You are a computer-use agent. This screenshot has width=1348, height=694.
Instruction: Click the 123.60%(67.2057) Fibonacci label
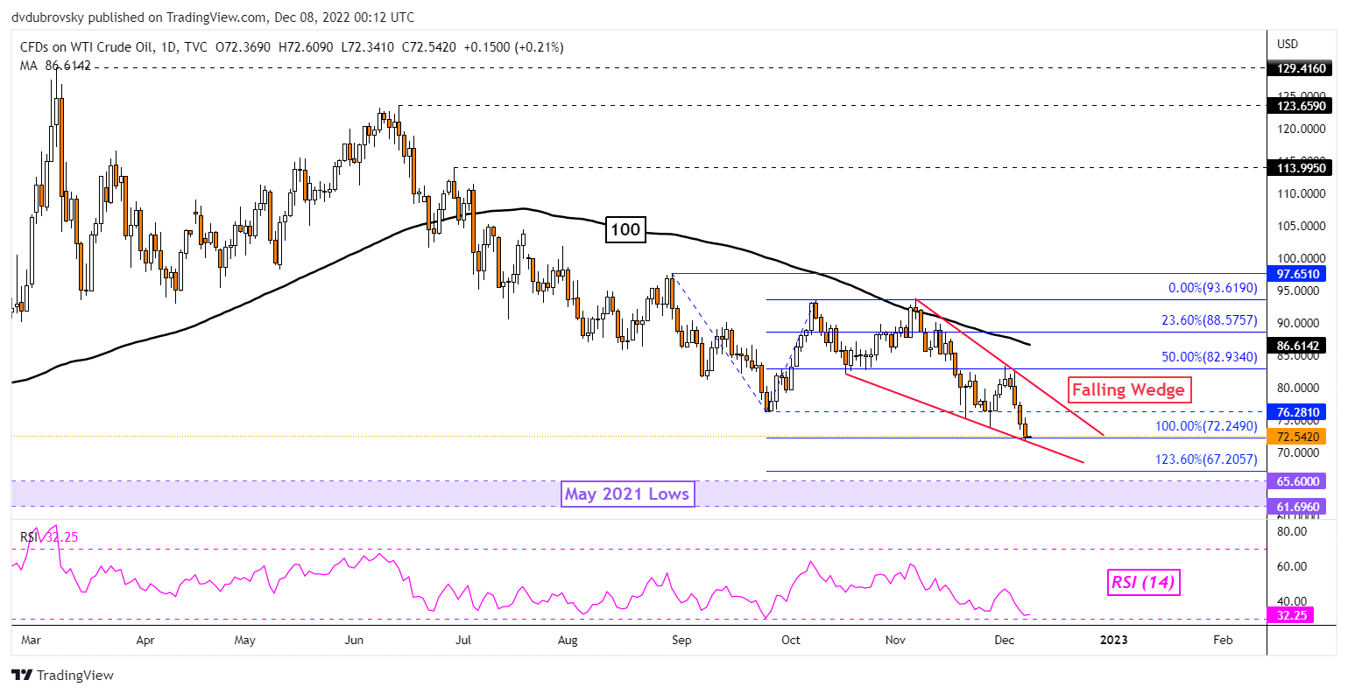tap(1206, 459)
